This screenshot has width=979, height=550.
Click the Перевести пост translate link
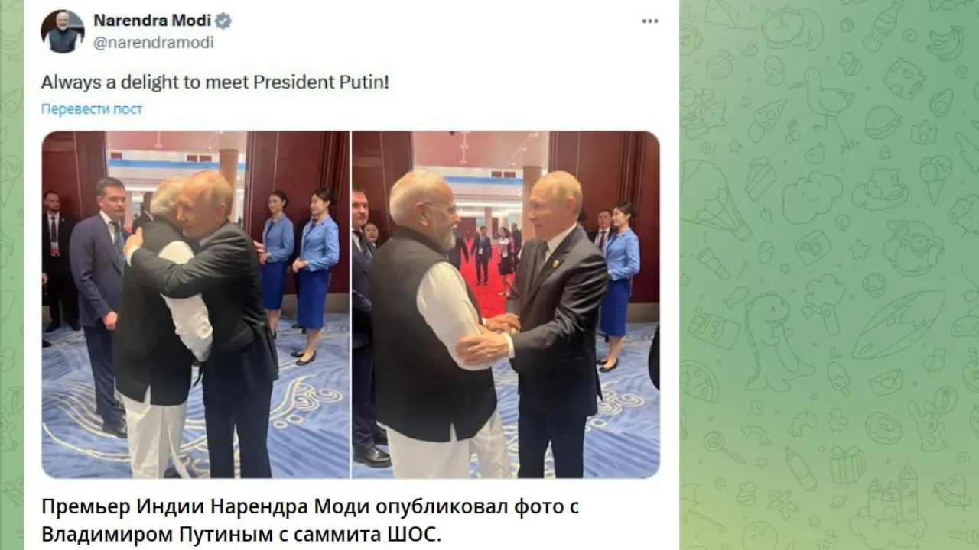coord(92,109)
